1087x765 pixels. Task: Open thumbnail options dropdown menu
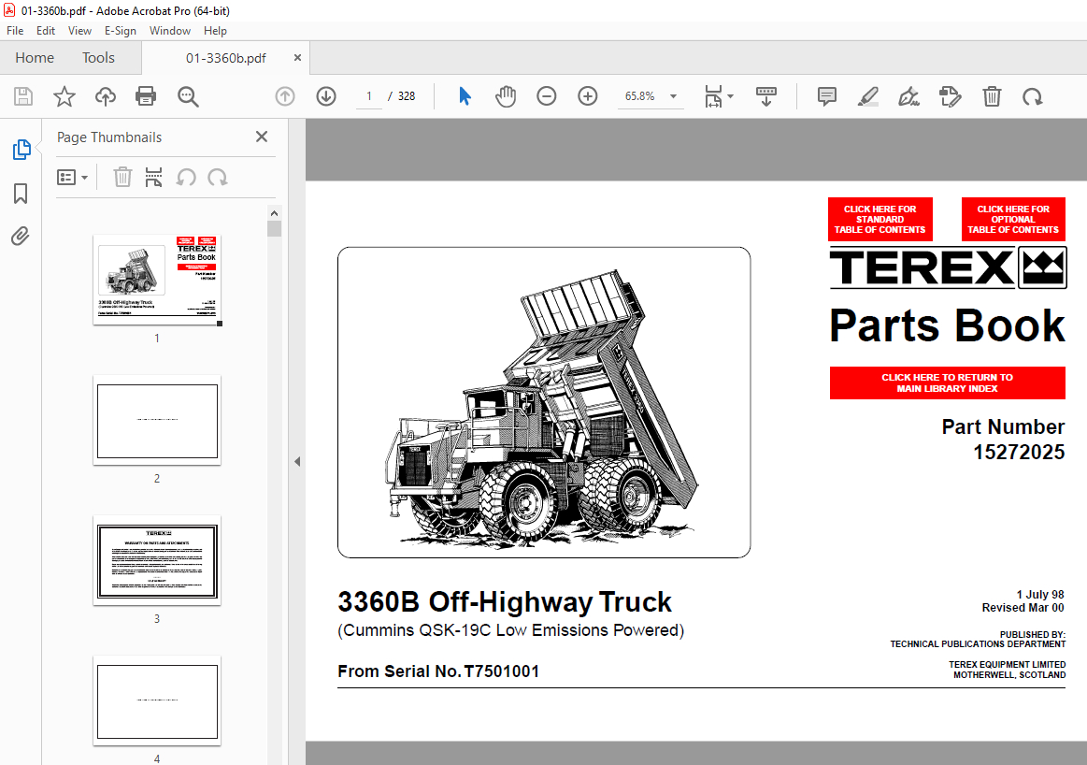coord(72,178)
